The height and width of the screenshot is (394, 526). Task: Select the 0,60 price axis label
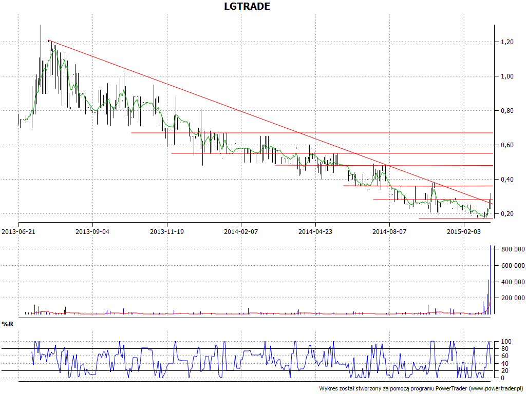coord(507,145)
